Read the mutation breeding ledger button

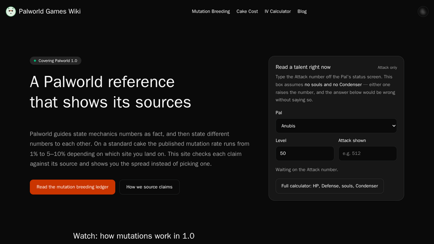click(x=72, y=187)
